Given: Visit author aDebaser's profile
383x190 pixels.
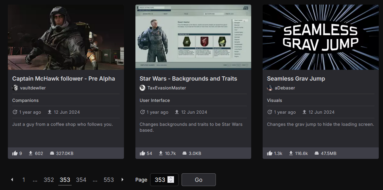Looking at the screenshot, I should [x=285, y=88].
